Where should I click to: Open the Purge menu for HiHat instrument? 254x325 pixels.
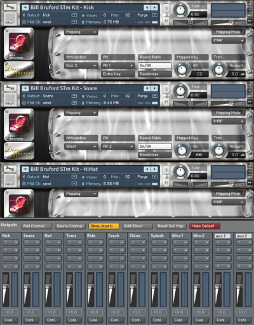pyautogui.click(x=155, y=177)
